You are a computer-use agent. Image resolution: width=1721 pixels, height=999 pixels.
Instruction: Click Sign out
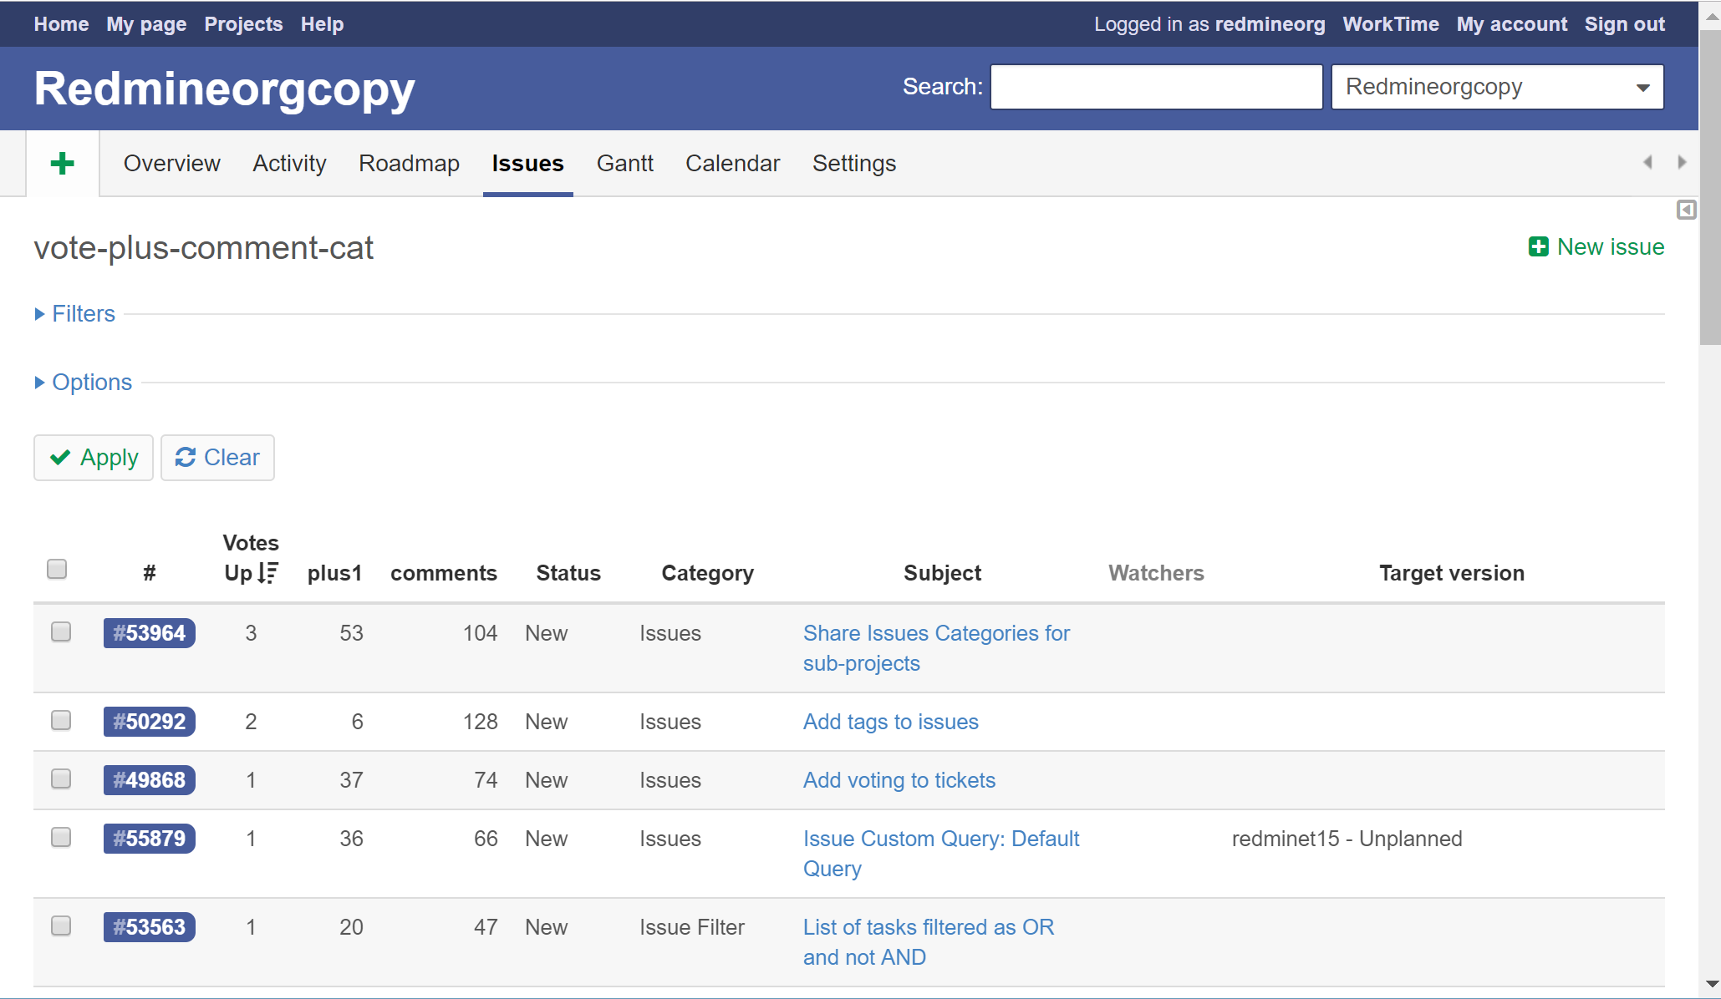tap(1625, 24)
